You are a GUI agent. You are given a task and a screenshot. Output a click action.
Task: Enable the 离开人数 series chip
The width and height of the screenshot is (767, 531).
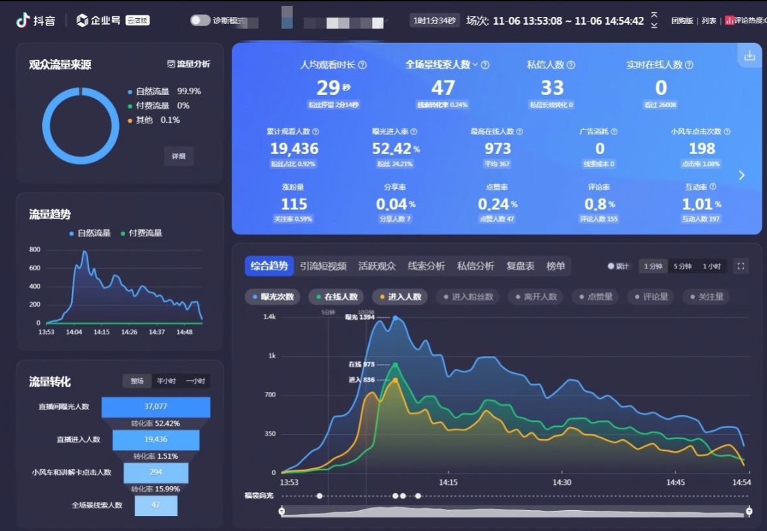click(x=536, y=296)
